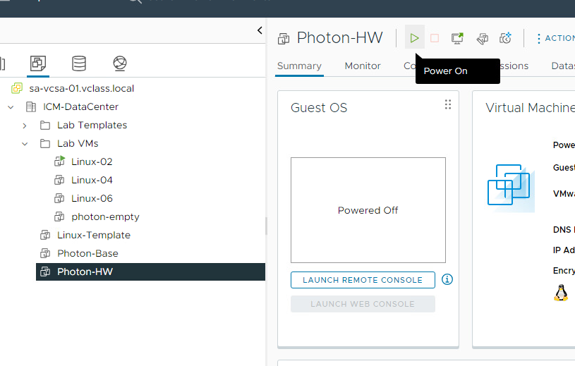Select the Linux-06 virtual machine
The height and width of the screenshot is (366, 575).
point(92,198)
